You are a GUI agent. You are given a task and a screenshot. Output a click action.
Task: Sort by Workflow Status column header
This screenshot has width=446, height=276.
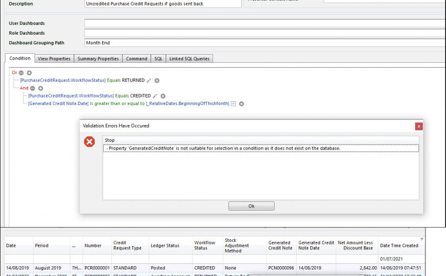[208, 246]
